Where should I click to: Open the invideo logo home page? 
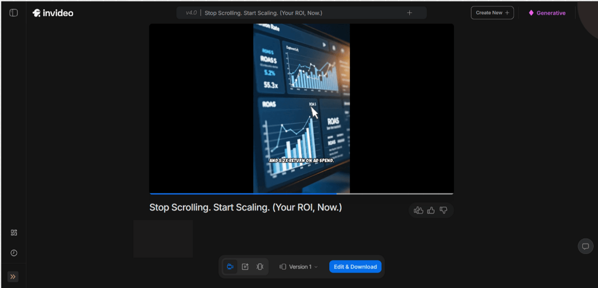pos(53,12)
